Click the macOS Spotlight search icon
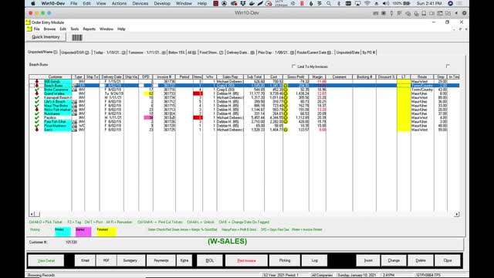494x278 pixels. [x=329, y=3]
